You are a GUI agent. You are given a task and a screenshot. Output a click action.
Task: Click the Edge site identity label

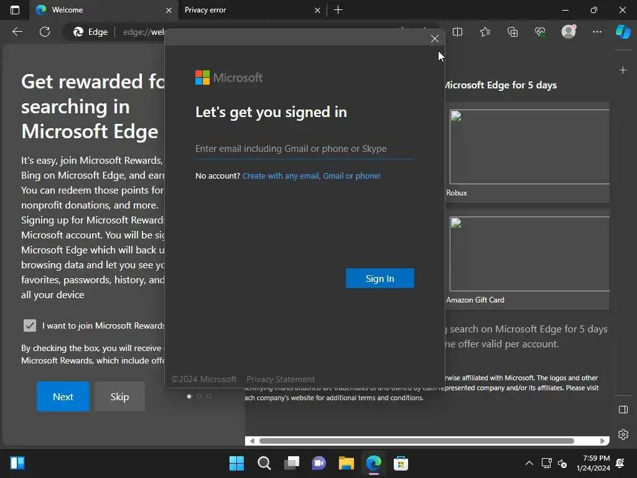pyautogui.click(x=91, y=32)
